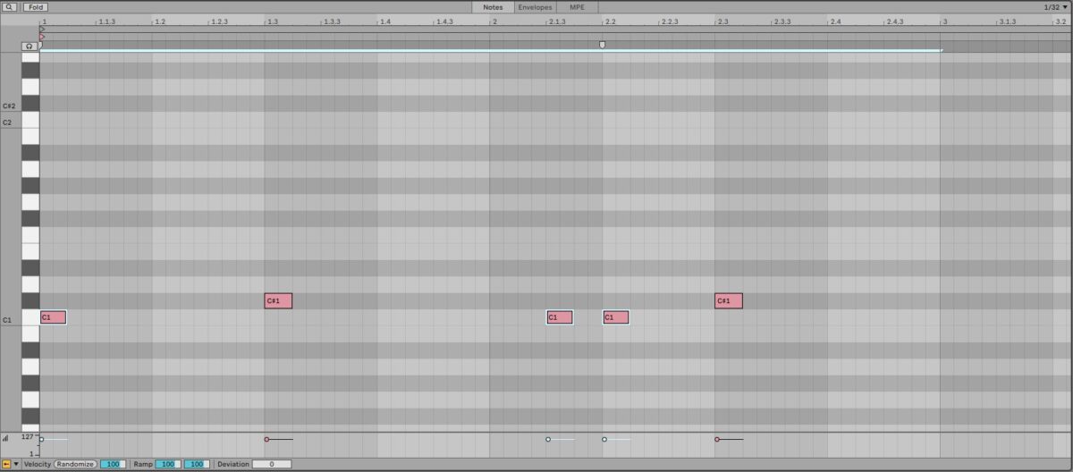
Task: Select the velocity handle of the last C#1 note
Action: click(717, 439)
